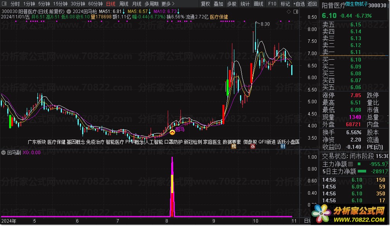Select the 15分钟 period tab

pos(60,4)
